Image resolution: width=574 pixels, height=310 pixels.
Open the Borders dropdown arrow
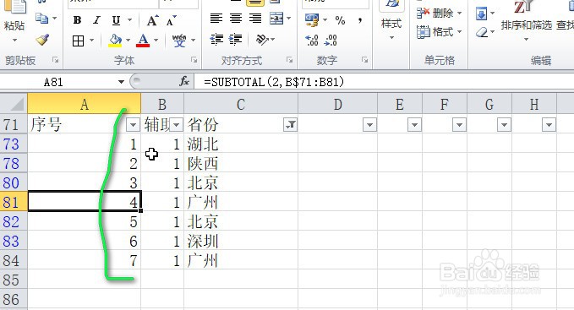tap(91, 41)
